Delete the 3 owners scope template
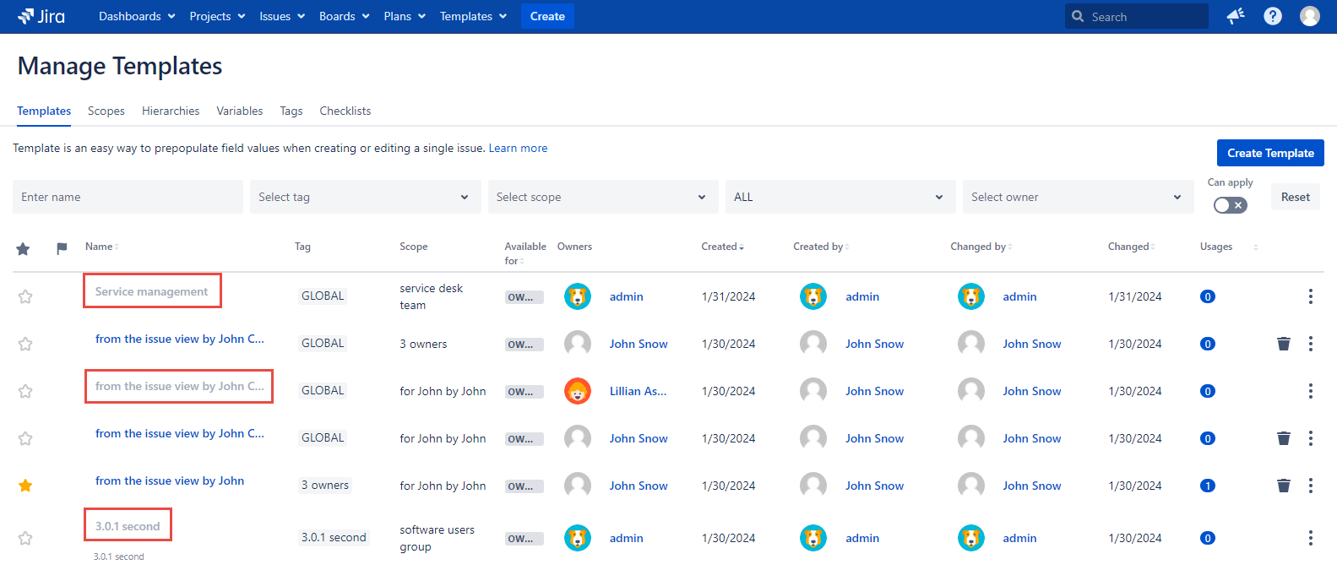The width and height of the screenshot is (1337, 570). click(x=1283, y=344)
